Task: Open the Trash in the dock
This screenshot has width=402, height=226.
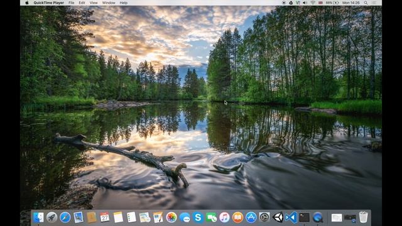Action: point(363,217)
